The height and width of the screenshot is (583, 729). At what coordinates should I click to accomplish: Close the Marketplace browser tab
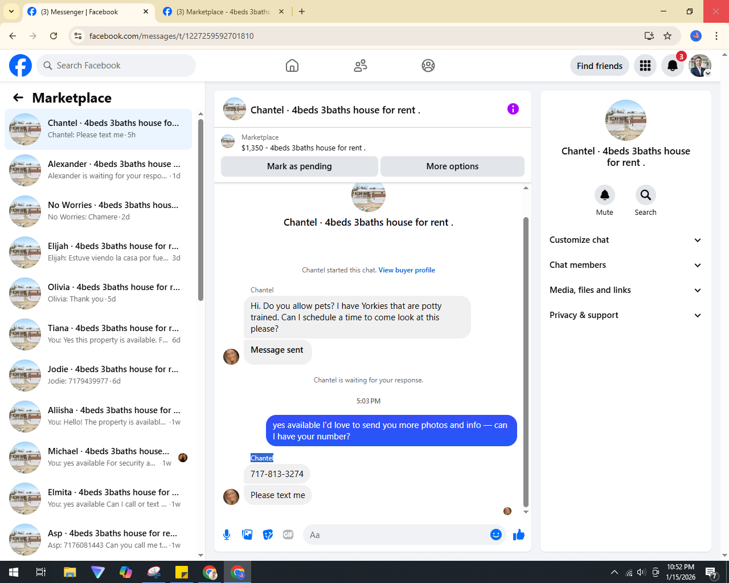281,11
